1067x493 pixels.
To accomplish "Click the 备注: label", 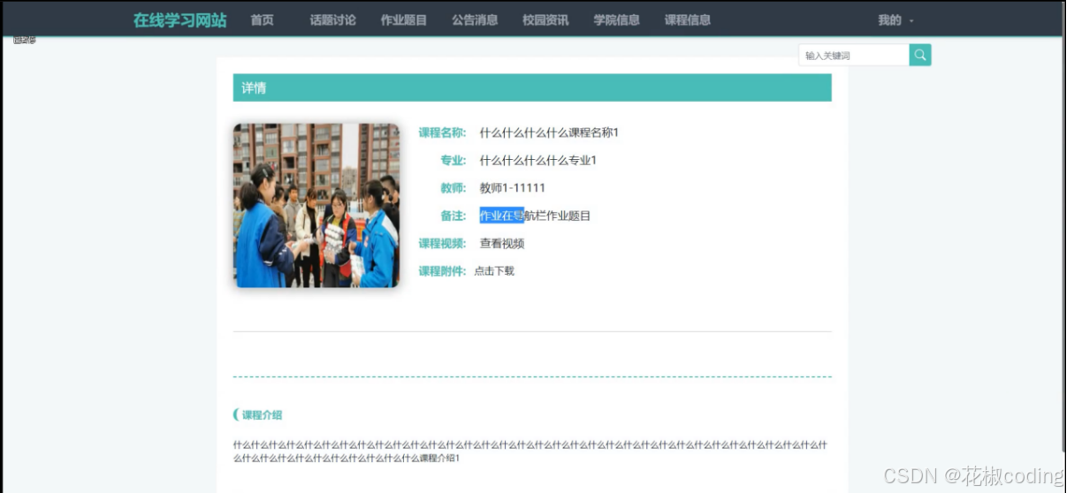I will [x=453, y=216].
